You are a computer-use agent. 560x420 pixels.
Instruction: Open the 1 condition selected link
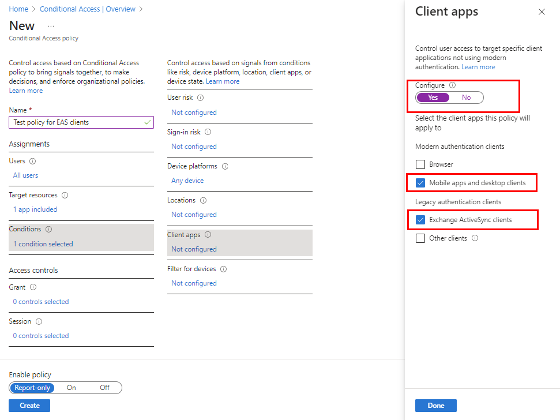click(43, 244)
